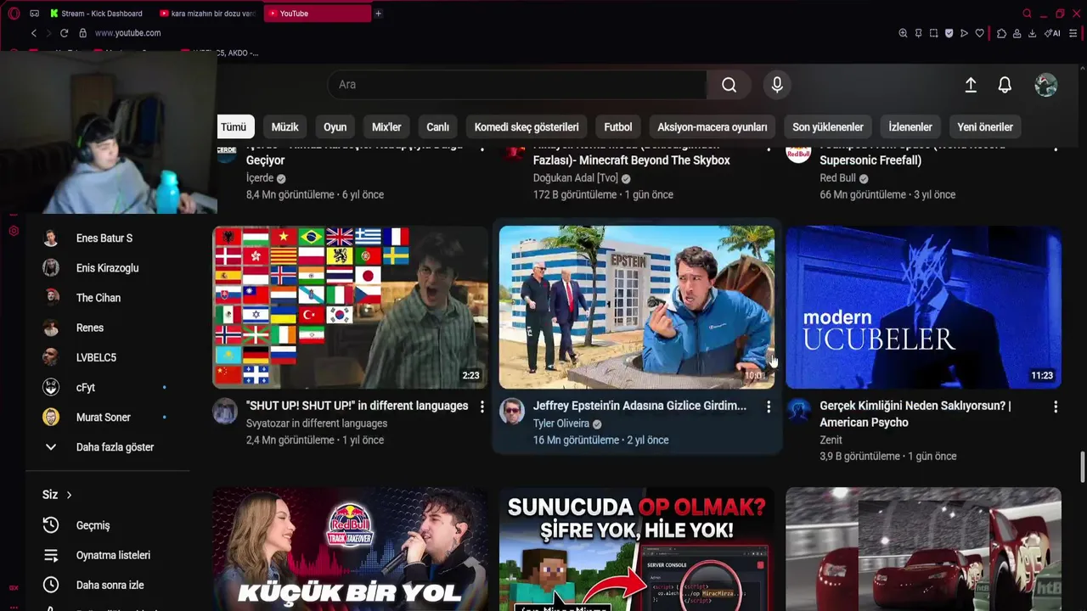Submit search with the YouTube magnifier button
The height and width of the screenshot is (611, 1087).
(x=729, y=85)
